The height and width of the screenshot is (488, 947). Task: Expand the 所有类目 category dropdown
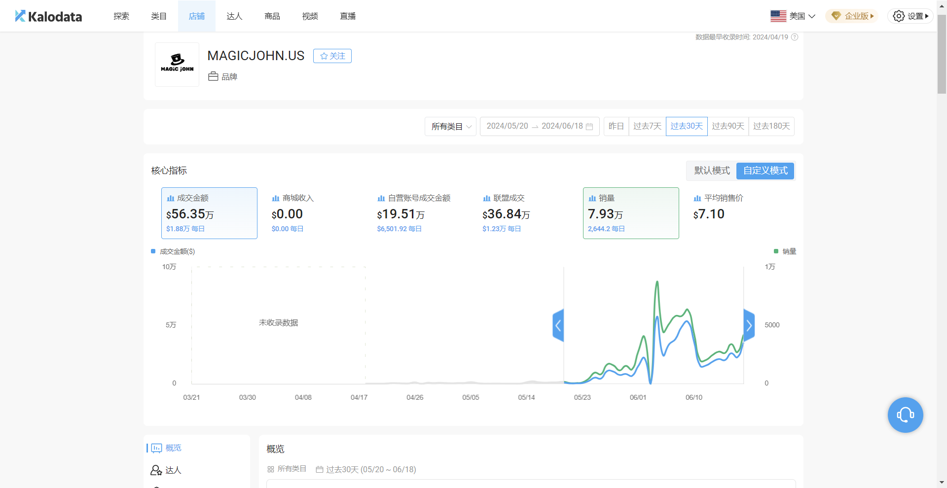click(450, 127)
